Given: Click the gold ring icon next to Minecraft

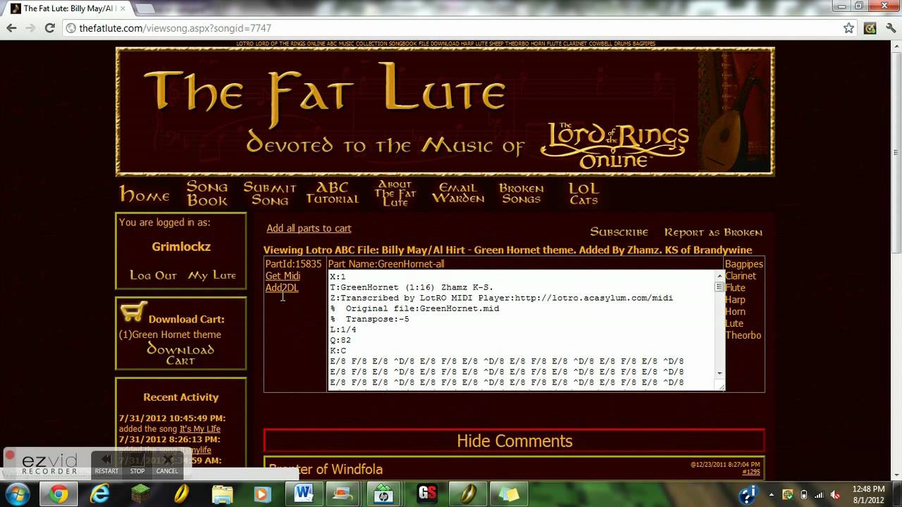Looking at the screenshot, I should coord(181,494).
